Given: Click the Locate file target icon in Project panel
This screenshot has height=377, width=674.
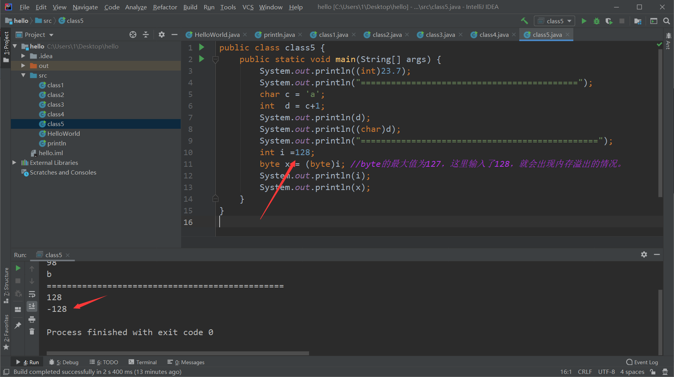Looking at the screenshot, I should tap(133, 35).
